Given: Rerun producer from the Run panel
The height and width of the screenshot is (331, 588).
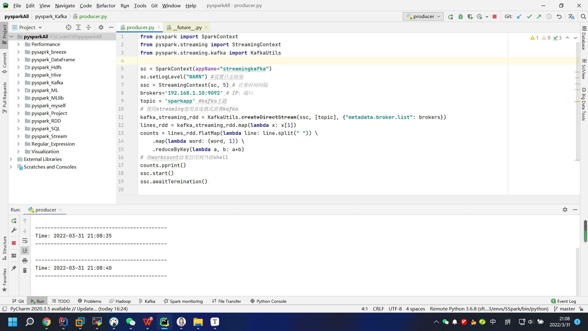Looking at the screenshot, I should click(14, 221).
